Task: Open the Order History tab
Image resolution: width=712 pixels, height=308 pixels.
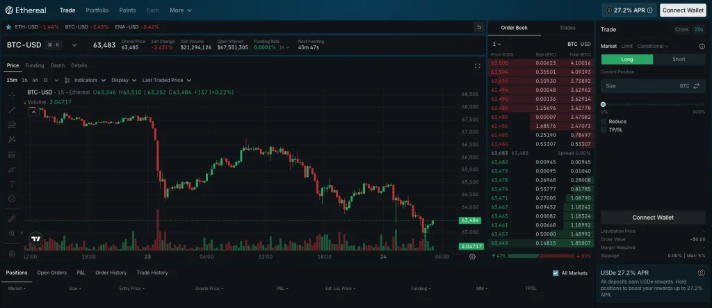Action: 111,273
